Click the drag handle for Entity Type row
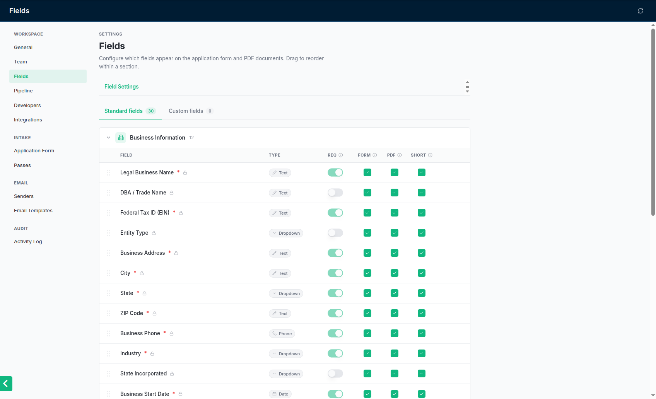Image resolution: width=656 pixels, height=399 pixels. [x=109, y=233]
